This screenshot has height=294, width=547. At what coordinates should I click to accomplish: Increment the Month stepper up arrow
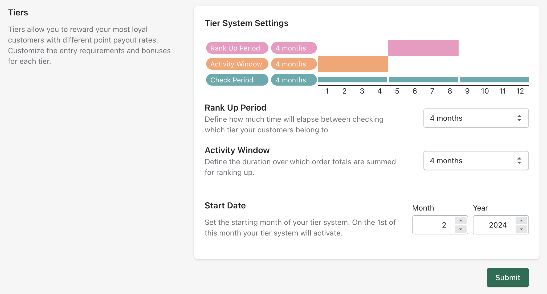(x=460, y=221)
